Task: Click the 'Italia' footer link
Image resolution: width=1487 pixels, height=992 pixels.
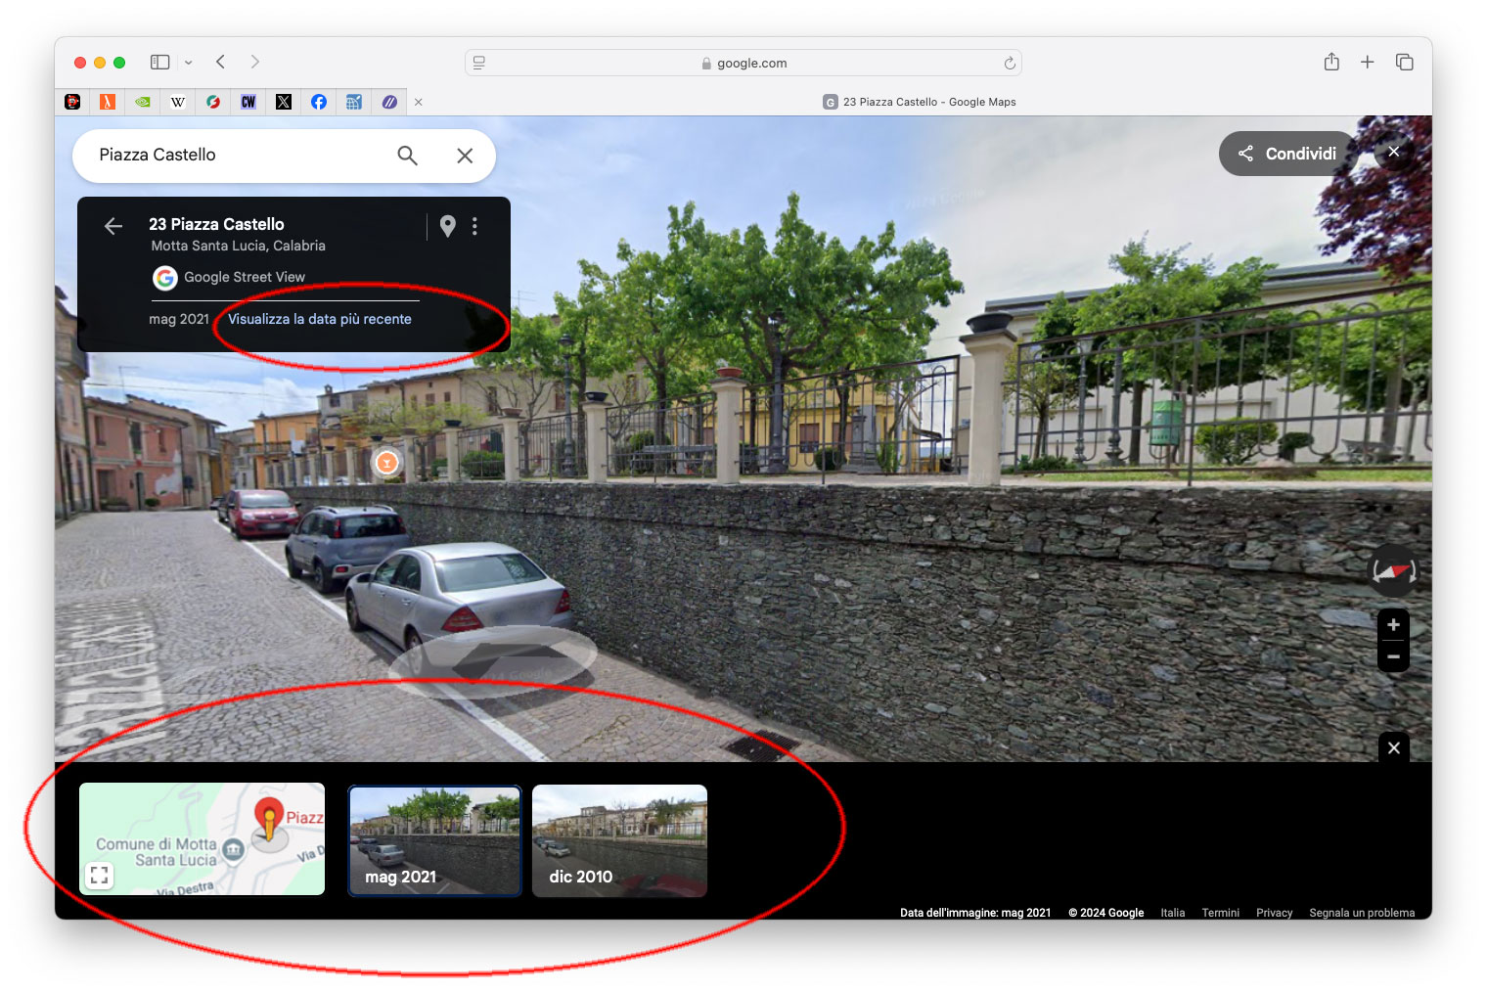Action: (x=1173, y=913)
